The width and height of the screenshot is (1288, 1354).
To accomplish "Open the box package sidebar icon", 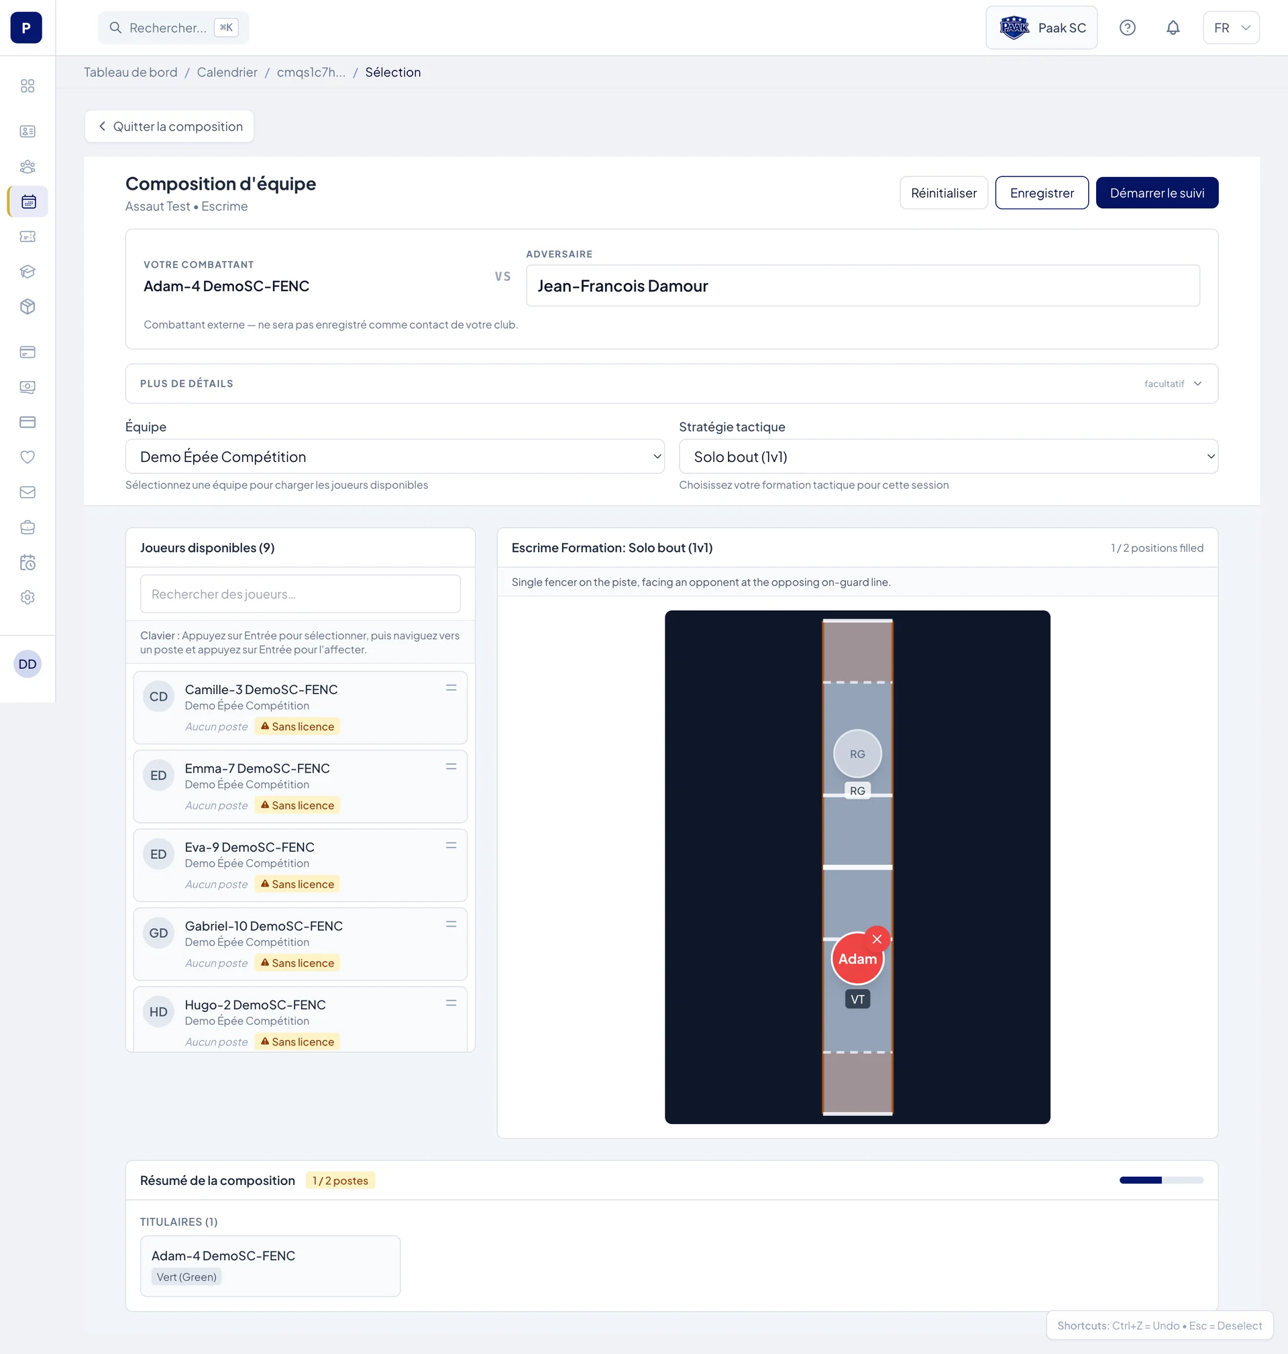I will (x=28, y=306).
